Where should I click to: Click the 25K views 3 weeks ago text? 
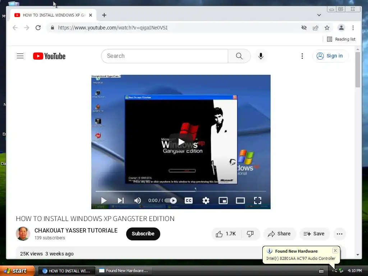pos(47,254)
